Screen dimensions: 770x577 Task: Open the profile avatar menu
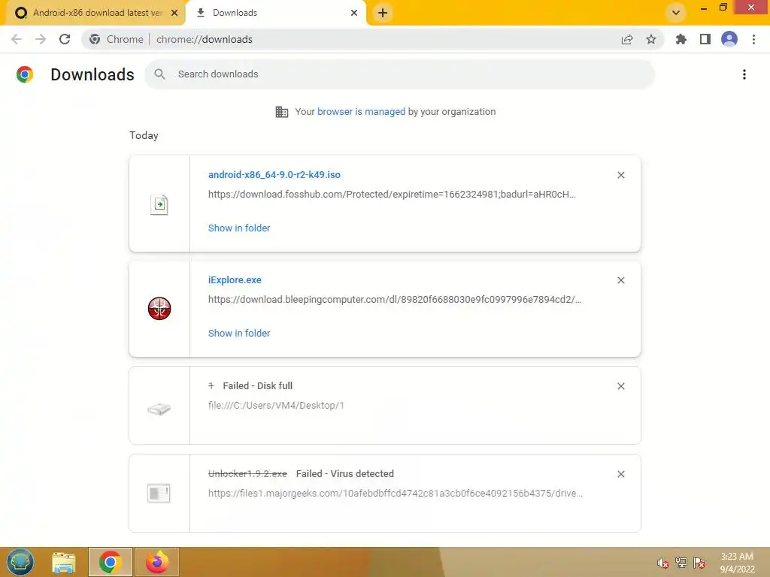point(729,39)
